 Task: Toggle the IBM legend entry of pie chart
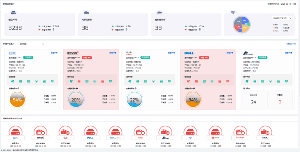[x=275, y=25]
